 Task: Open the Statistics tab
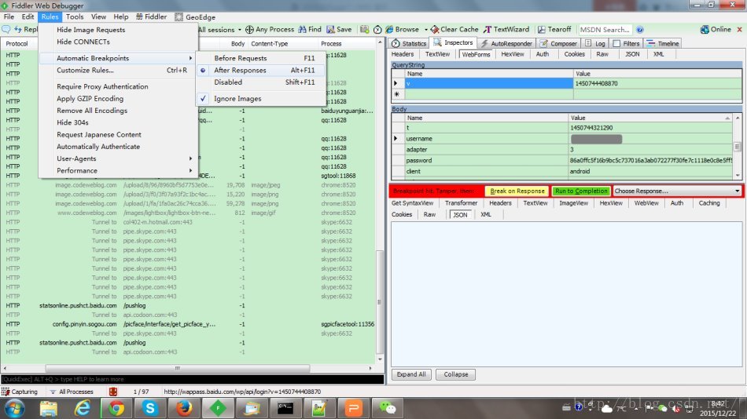click(409, 43)
